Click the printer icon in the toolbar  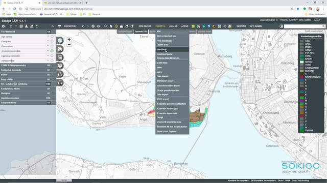122,26
